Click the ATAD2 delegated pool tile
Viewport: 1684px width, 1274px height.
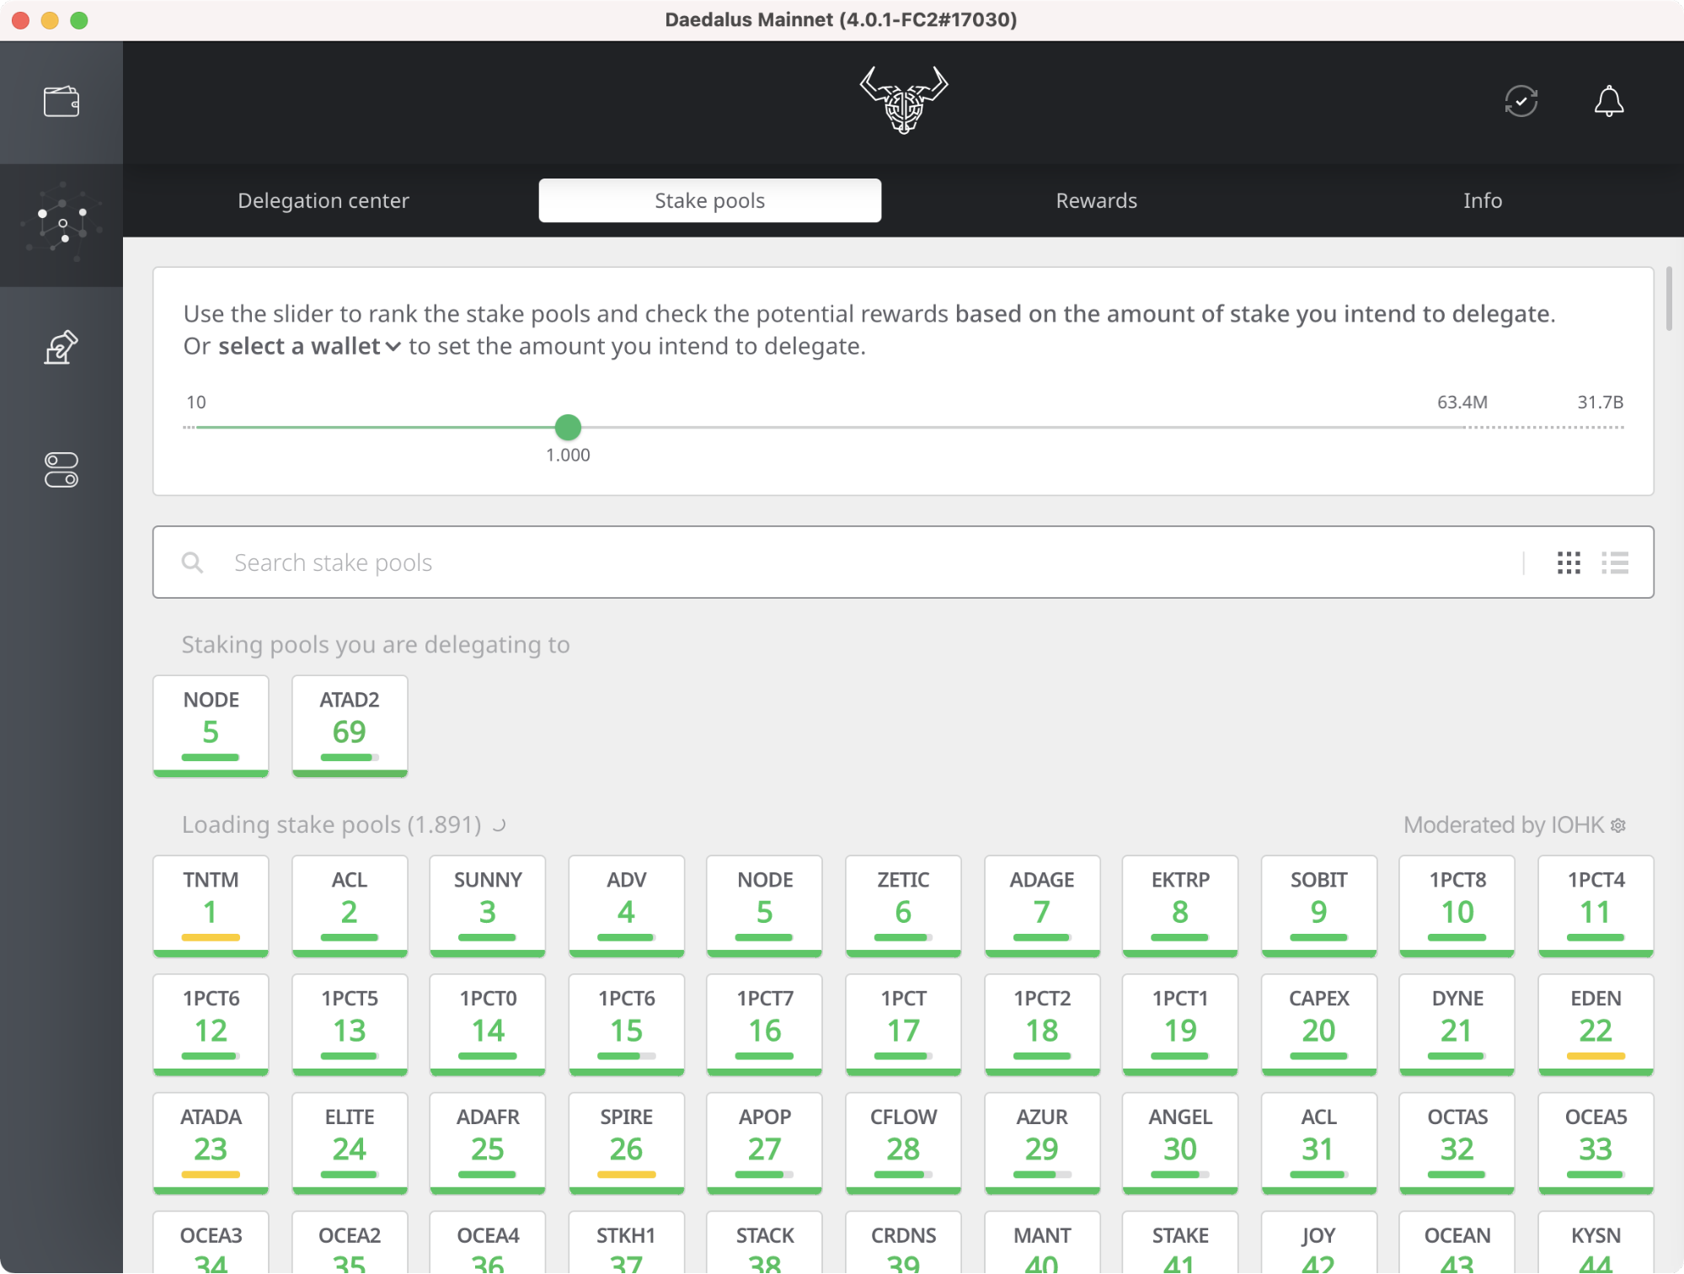pyautogui.click(x=350, y=725)
